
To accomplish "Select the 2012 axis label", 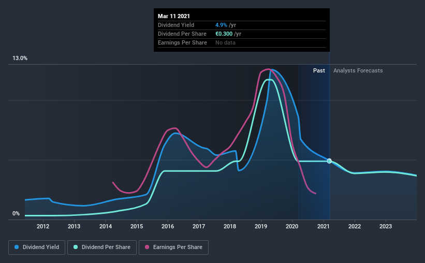I will click(43, 226).
